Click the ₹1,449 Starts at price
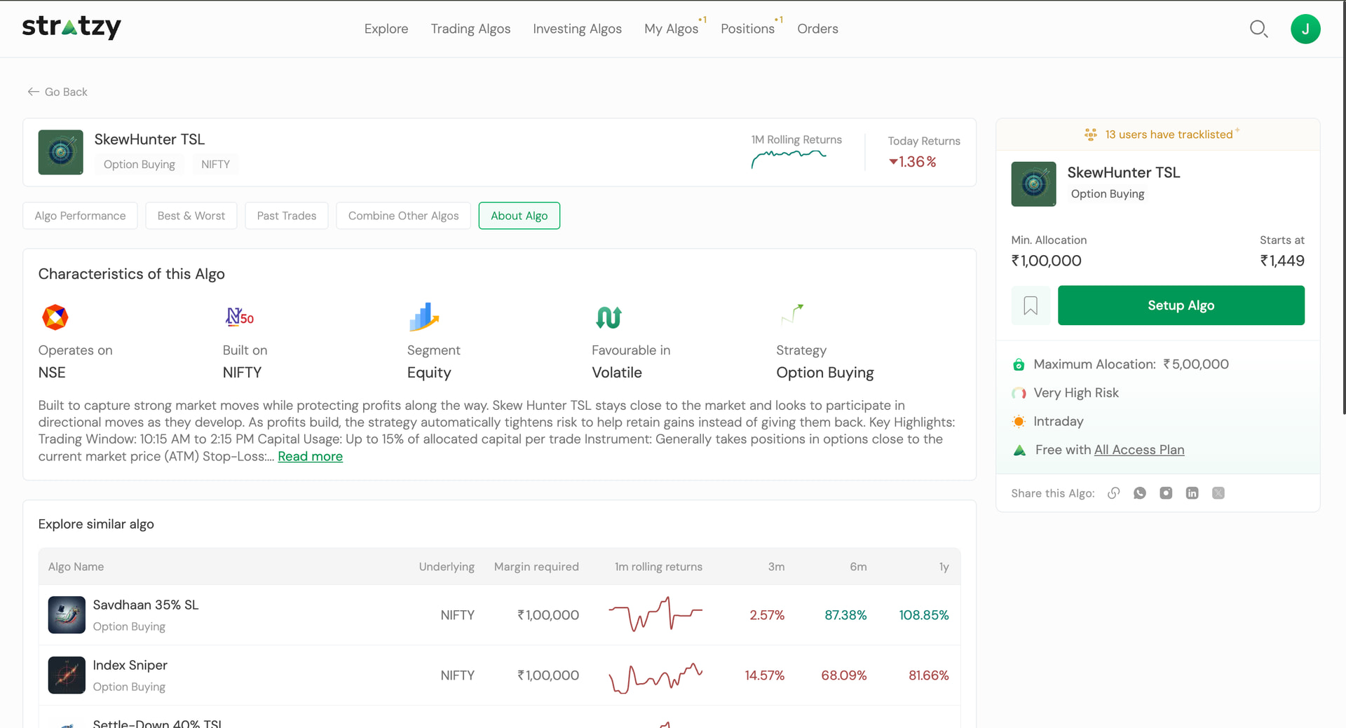This screenshot has height=728, width=1346. (1282, 261)
